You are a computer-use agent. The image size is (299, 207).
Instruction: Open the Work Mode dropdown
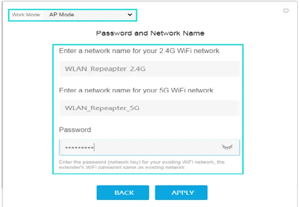coord(89,15)
